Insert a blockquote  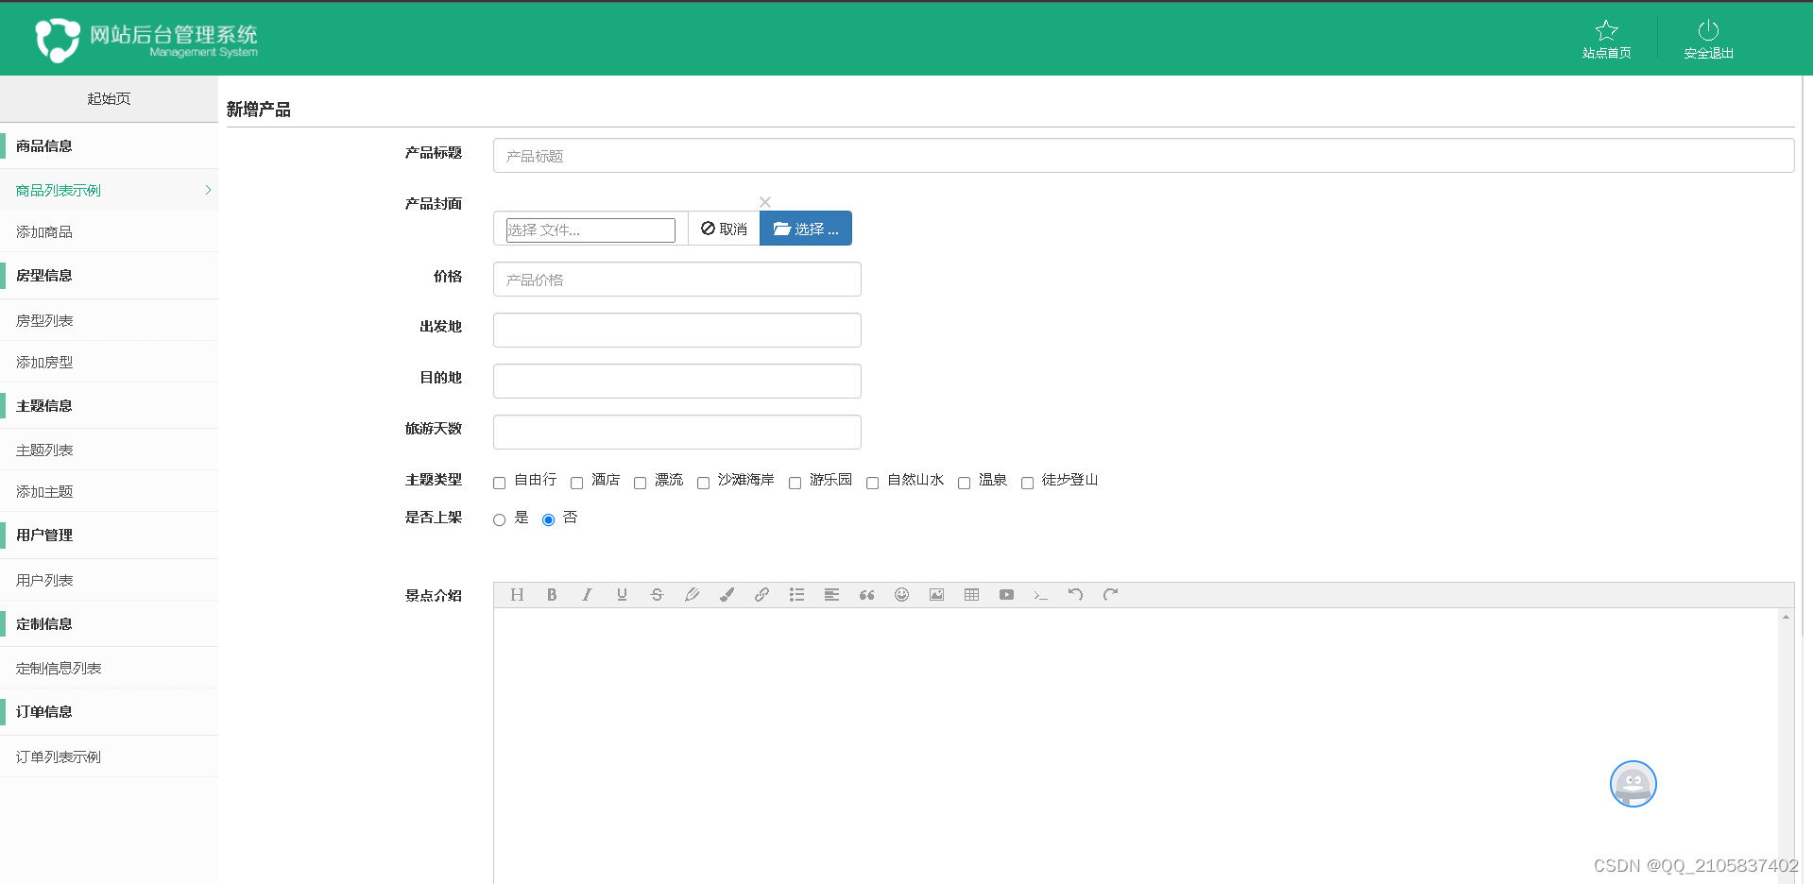tap(866, 595)
